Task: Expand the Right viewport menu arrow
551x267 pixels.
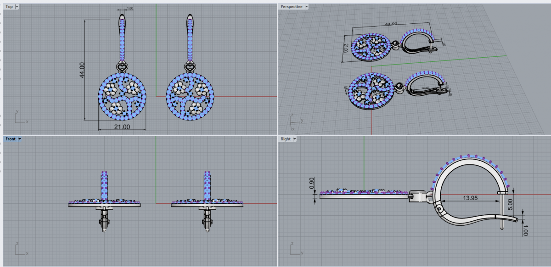Action: point(294,139)
